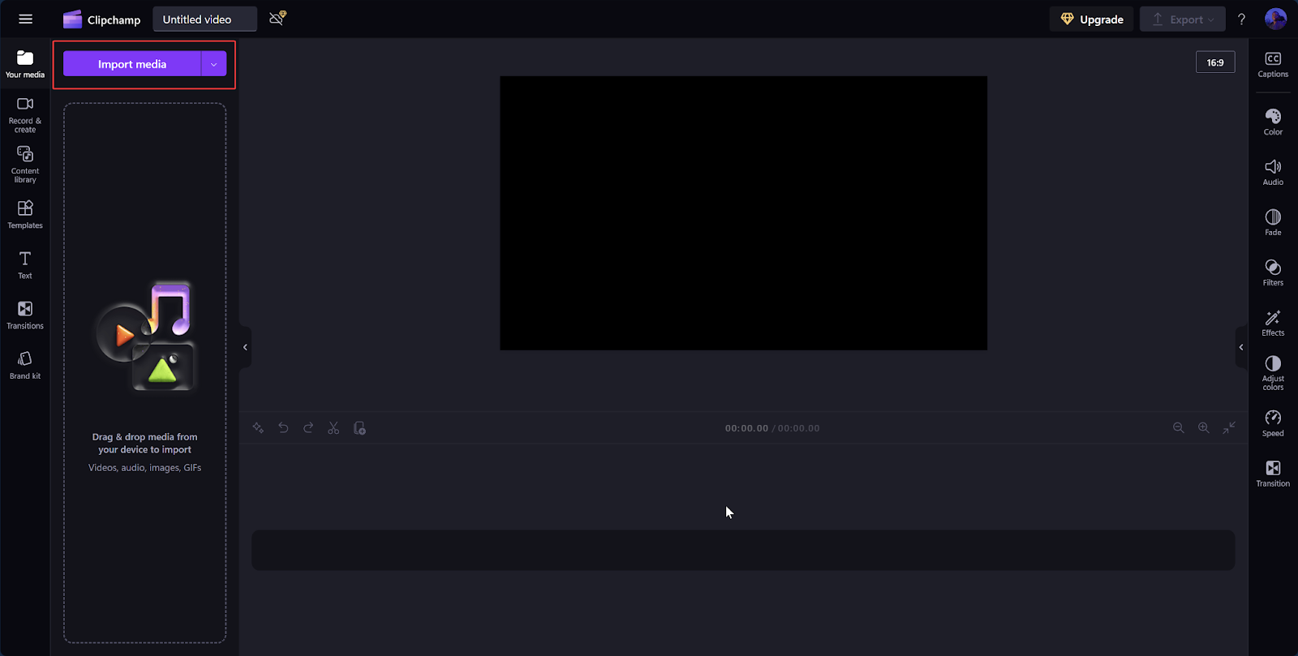Open the 16:9 aspect ratio selector
This screenshot has width=1298, height=656.
[1214, 62]
